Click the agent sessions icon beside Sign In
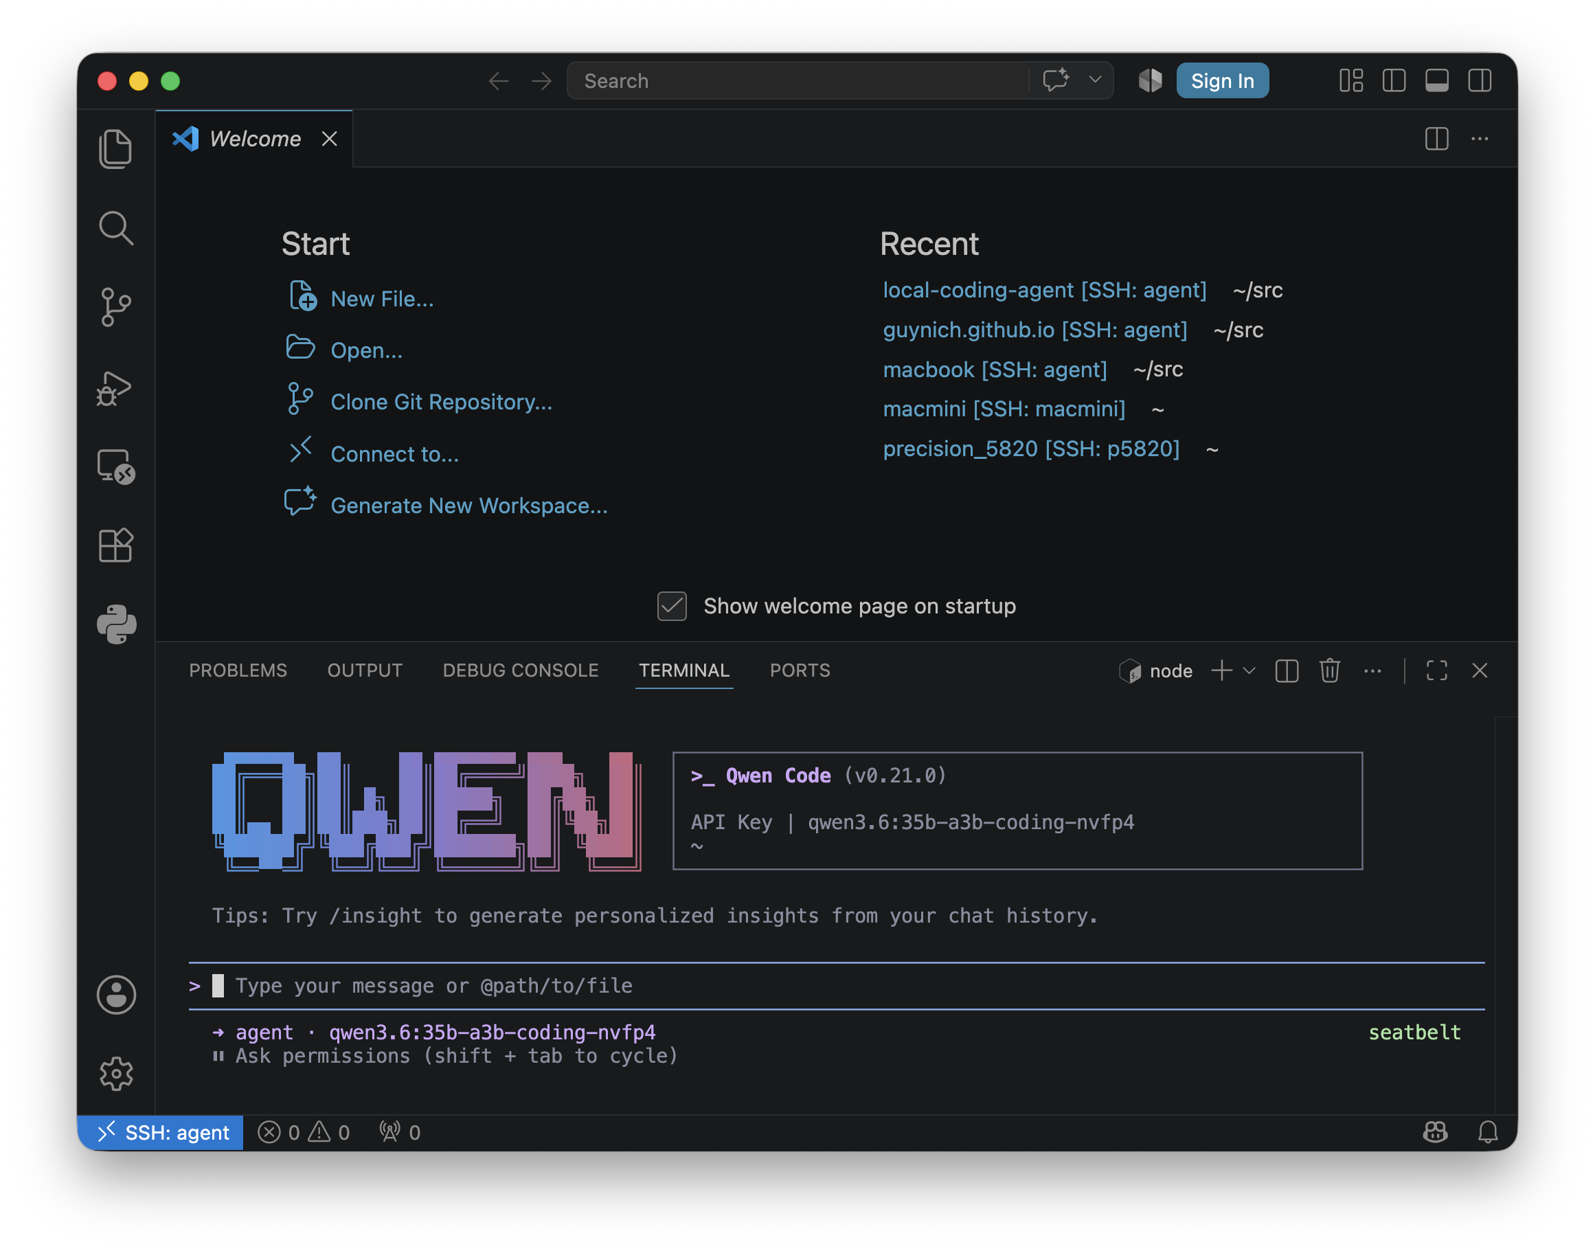Viewport: 1595px width, 1253px height. coord(1150,80)
